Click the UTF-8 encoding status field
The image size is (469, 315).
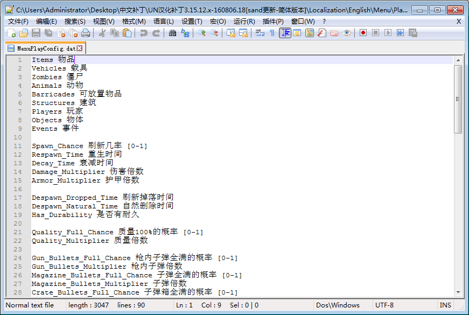coord(384,305)
